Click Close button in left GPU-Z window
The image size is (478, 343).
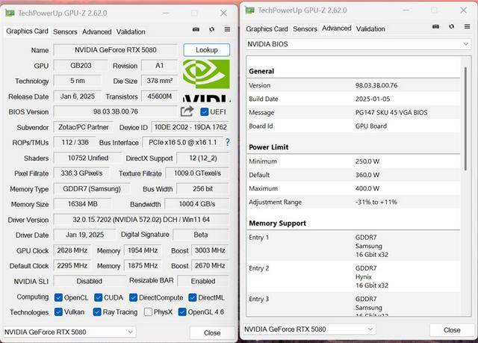(212, 333)
